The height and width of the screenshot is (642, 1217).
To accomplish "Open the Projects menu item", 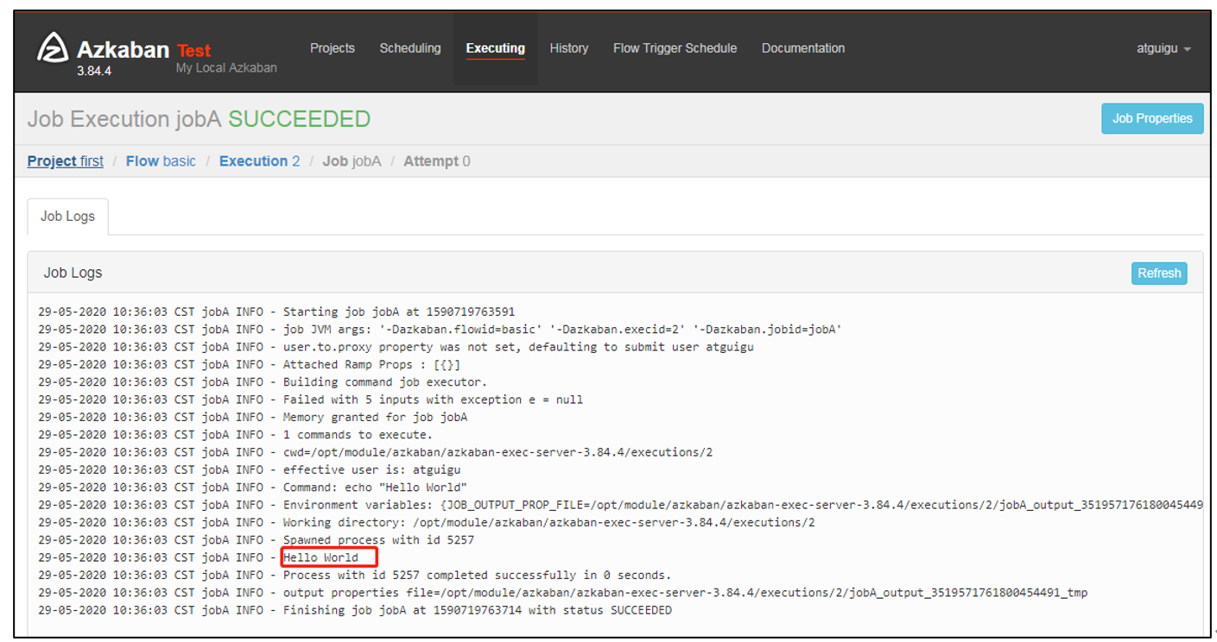I will [333, 48].
